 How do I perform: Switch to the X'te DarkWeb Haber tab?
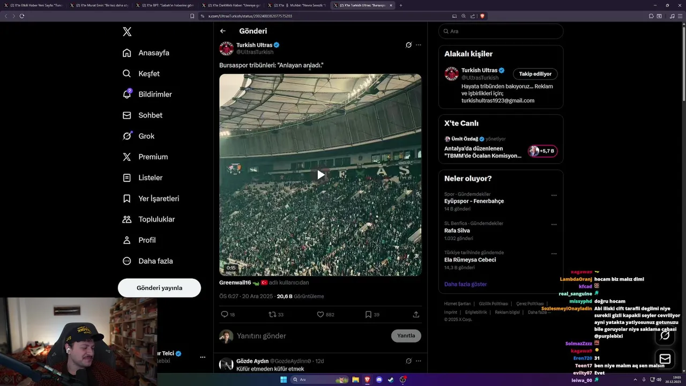tap(230, 5)
